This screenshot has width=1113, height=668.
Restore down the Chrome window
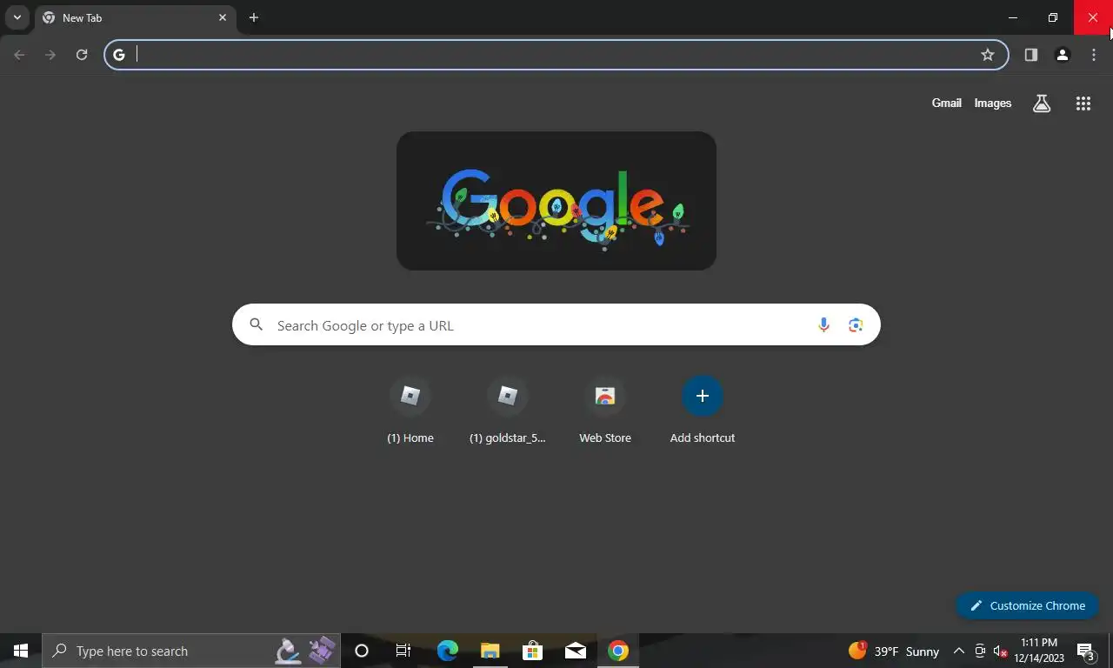[x=1053, y=17]
